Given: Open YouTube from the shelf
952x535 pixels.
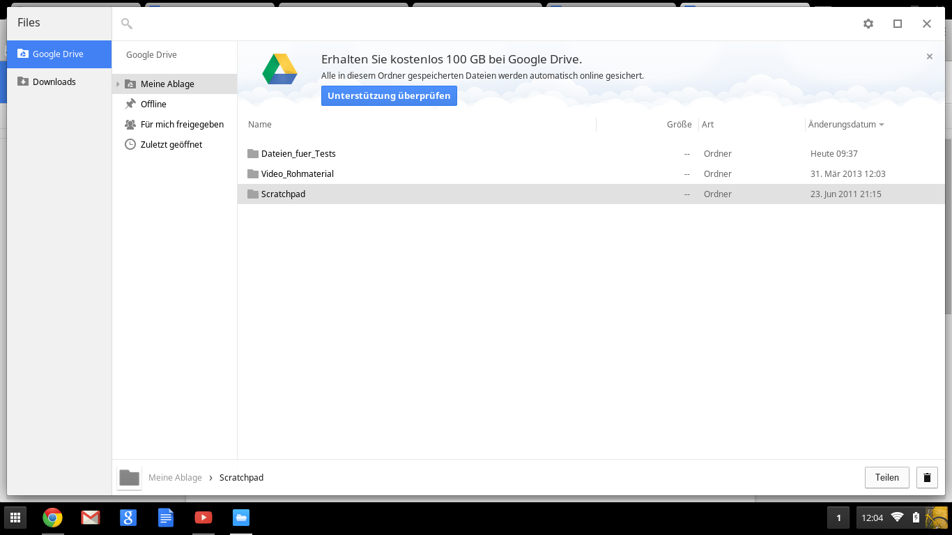Looking at the screenshot, I should [x=203, y=518].
